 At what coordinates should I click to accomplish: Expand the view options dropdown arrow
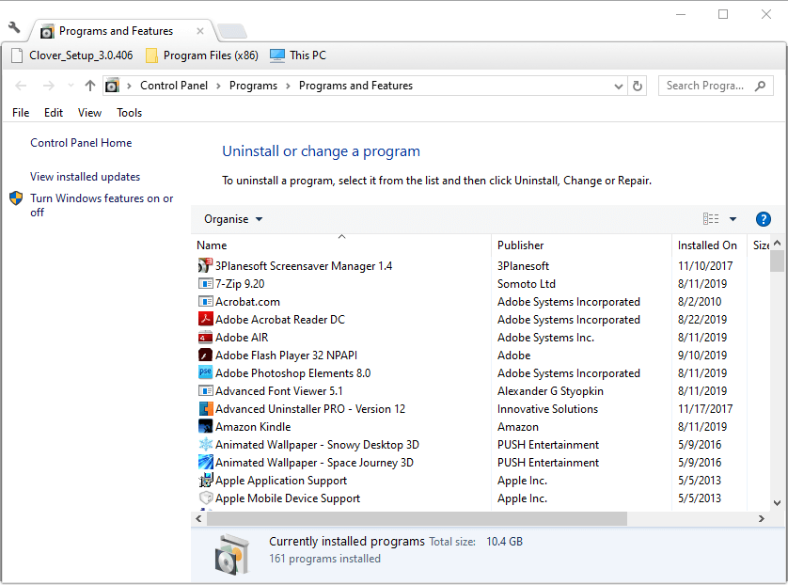point(733,219)
